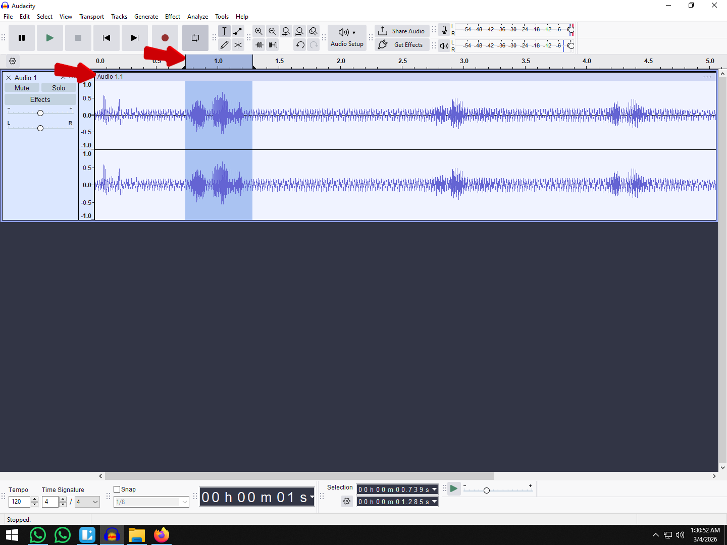Click the Undo arrow icon
This screenshot has width=727, height=545.
(x=300, y=45)
